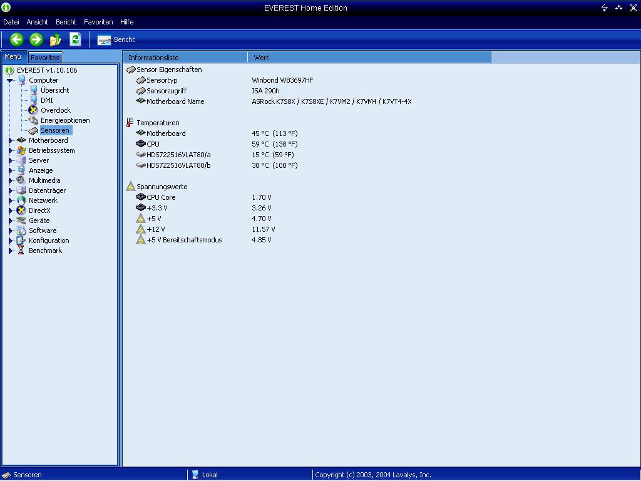The height and width of the screenshot is (481, 641).
Task: Switch to the Menü tab
Action: point(13,57)
